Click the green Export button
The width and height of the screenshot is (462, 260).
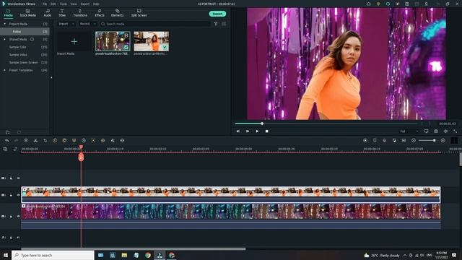(x=217, y=14)
